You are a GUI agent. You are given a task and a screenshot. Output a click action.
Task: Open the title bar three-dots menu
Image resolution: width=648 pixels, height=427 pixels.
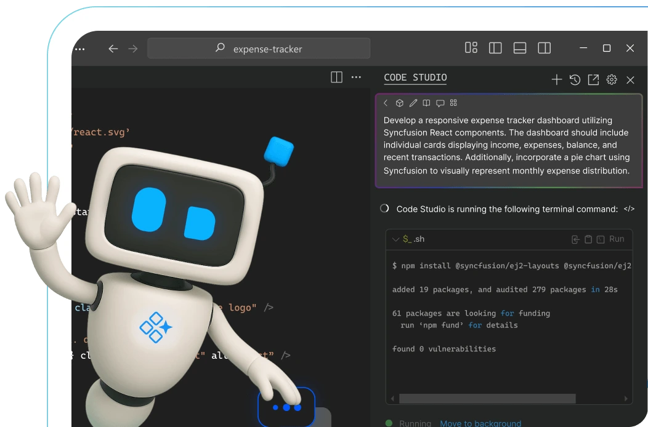[79, 49]
